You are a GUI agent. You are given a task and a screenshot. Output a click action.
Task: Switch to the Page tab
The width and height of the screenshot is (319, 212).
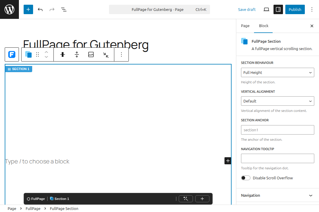pyautogui.click(x=245, y=26)
